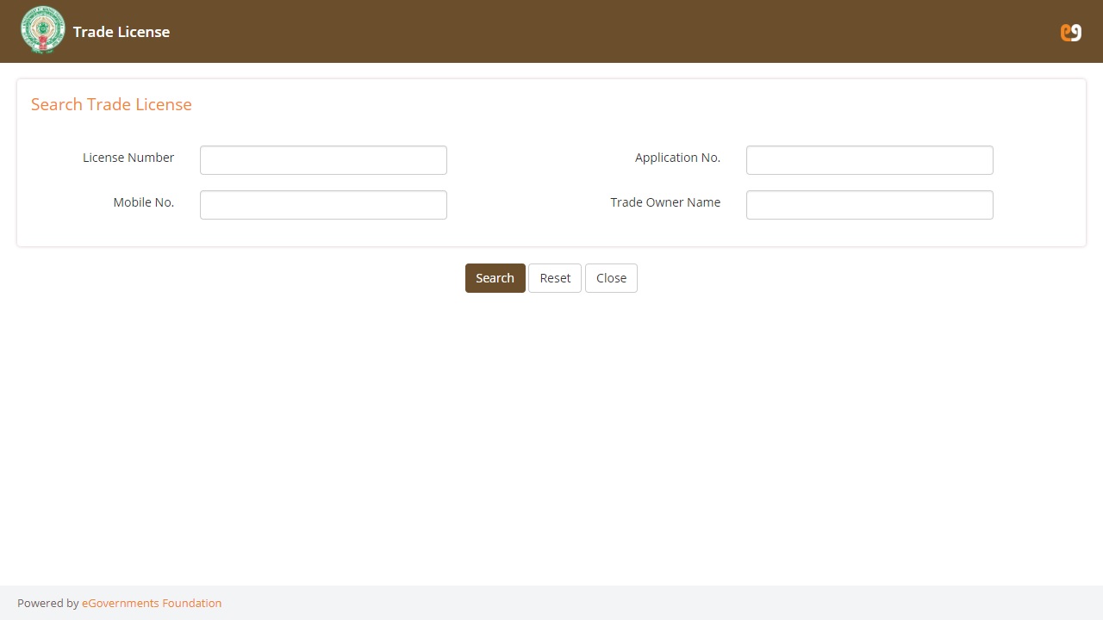
Task: Click the Trade Owner Name text field
Action: click(869, 205)
